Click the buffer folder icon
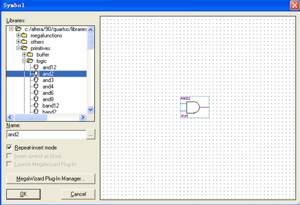This screenshot has height=205, width=300. [30, 54]
